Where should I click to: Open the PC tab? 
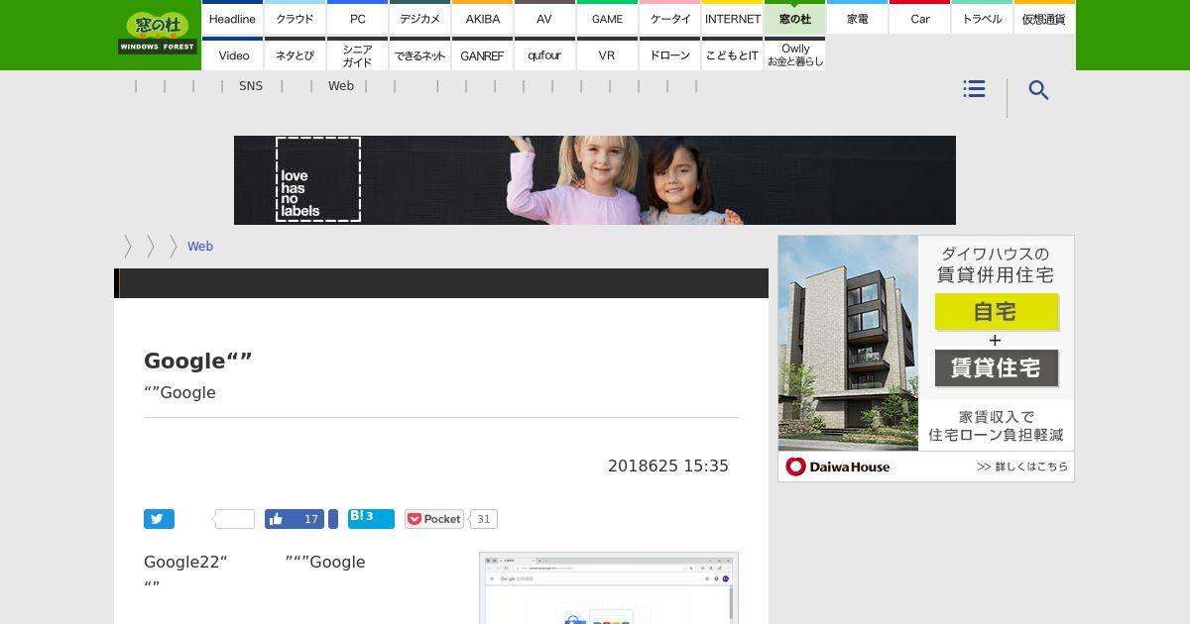tap(357, 18)
